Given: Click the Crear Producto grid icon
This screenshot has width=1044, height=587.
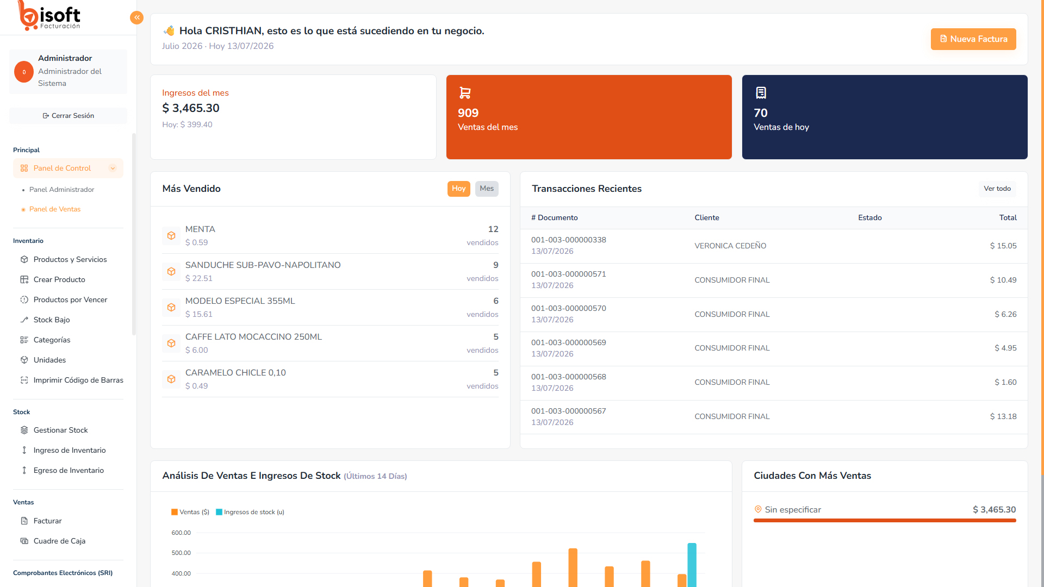Looking at the screenshot, I should click(x=24, y=279).
